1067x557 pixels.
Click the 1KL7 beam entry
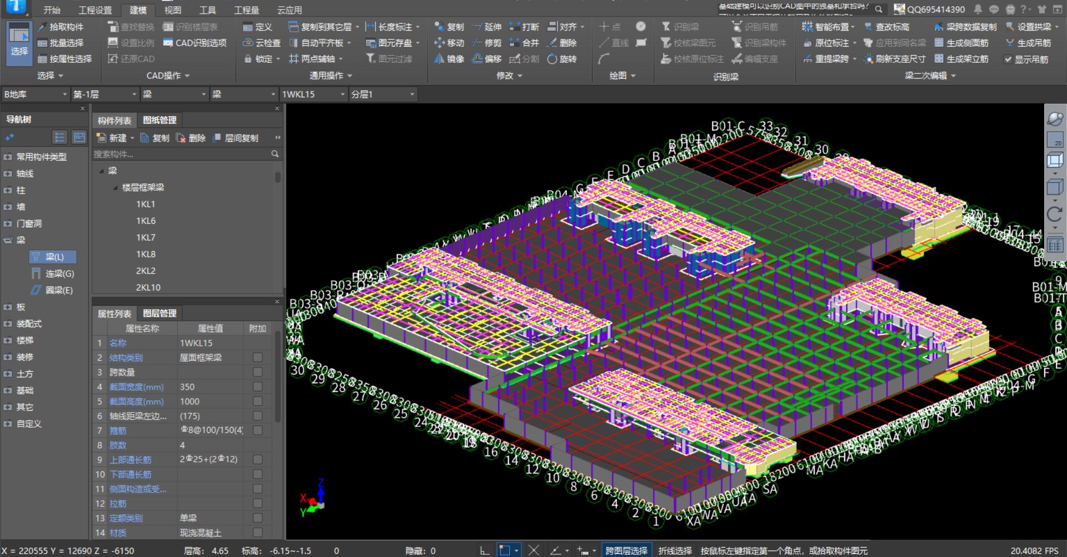point(146,237)
